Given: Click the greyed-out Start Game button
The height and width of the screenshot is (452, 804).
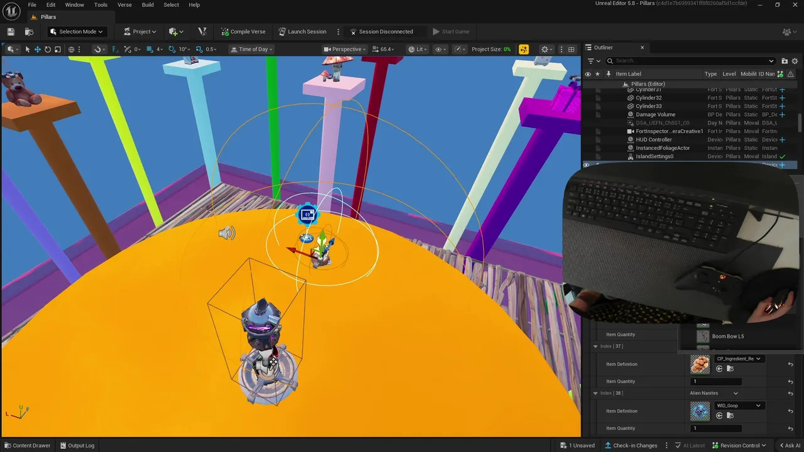Looking at the screenshot, I should (451, 31).
